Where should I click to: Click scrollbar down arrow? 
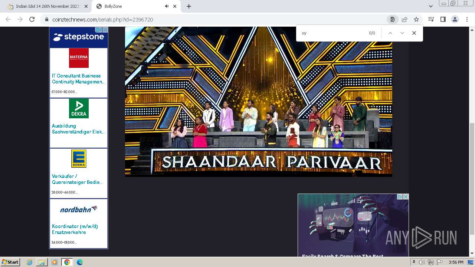472,254
